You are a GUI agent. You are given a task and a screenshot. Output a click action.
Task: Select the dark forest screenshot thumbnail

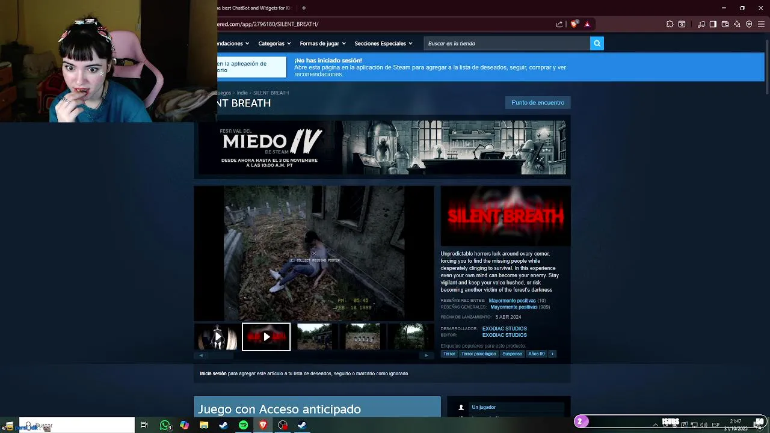click(411, 337)
